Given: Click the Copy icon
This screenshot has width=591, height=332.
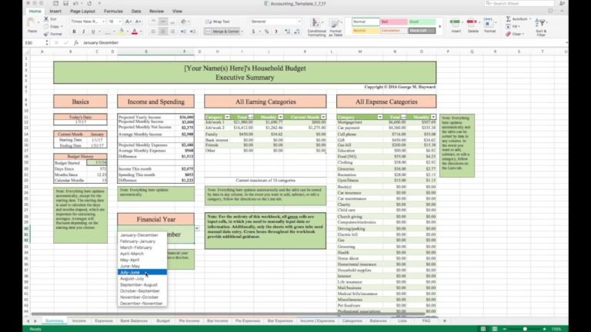Looking at the screenshot, I should (x=46, y=26).
